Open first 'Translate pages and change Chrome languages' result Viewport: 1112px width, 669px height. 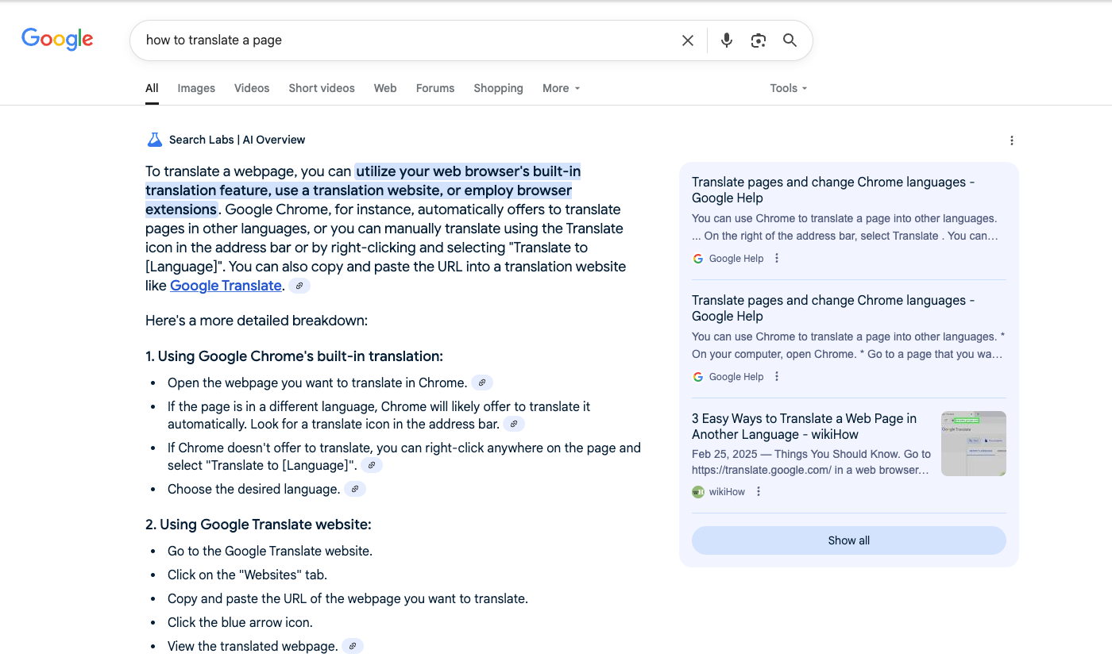pos(833,190)
